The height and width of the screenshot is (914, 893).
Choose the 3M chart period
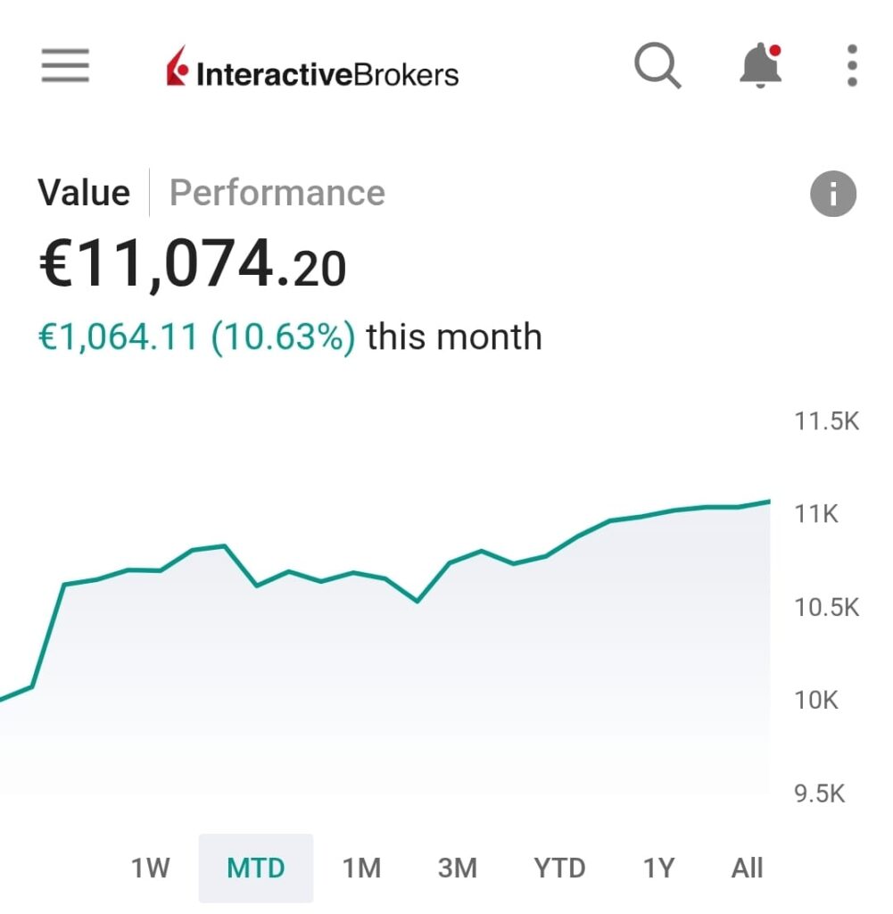click(x=458, y=868)
